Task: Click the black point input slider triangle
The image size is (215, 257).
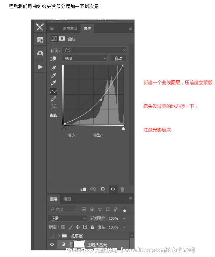Action: tap(64, 128)
